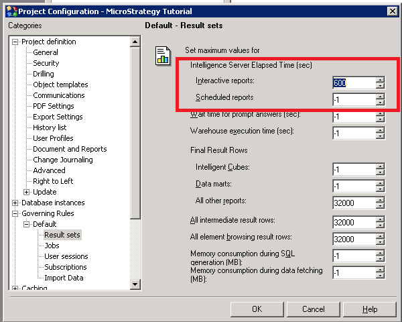Image resolution: width=402 pixels, height=322 pixels.
Task: Click data fetching memory consumption field
Action: tap(354, 273)
